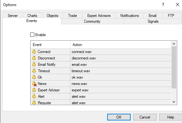Screen dimensions: 182x123
Task: Click the Event column header
Action: [50, 45]
